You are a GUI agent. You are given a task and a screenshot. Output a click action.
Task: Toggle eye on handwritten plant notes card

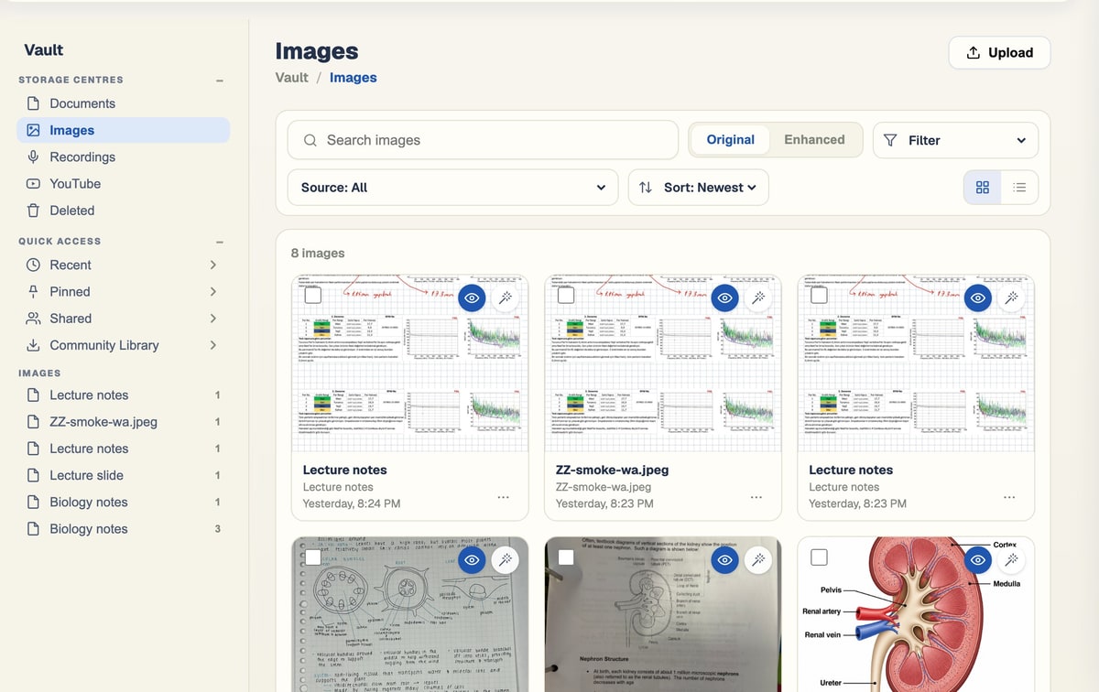472,560
